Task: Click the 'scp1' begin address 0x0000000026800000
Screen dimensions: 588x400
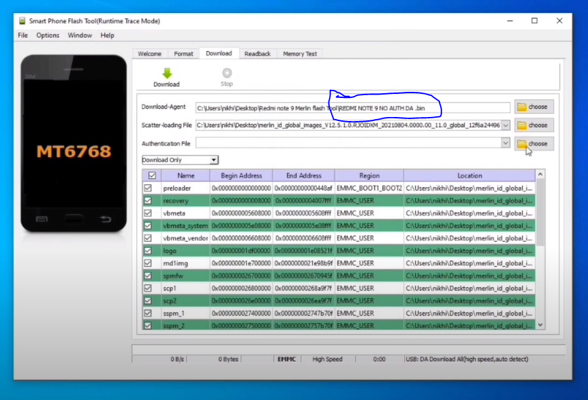Action: (241, 288)
